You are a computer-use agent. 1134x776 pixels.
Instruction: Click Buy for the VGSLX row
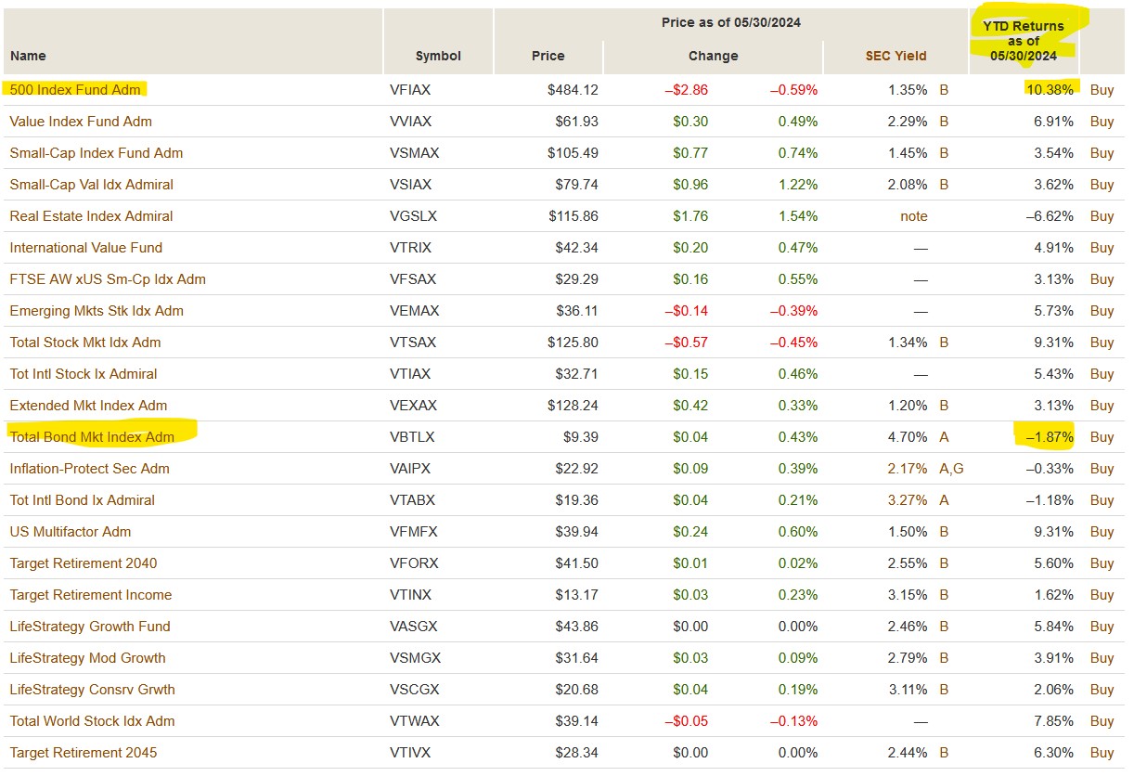click(x=1102, y=216)
